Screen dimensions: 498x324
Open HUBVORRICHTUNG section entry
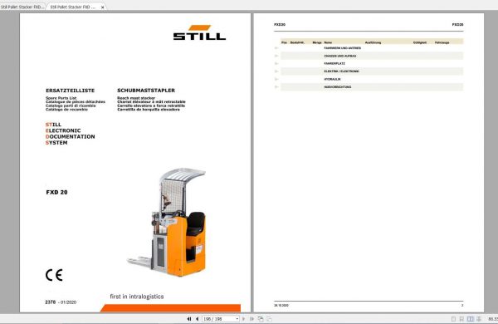pyautogui.click(x=338, y=86)
